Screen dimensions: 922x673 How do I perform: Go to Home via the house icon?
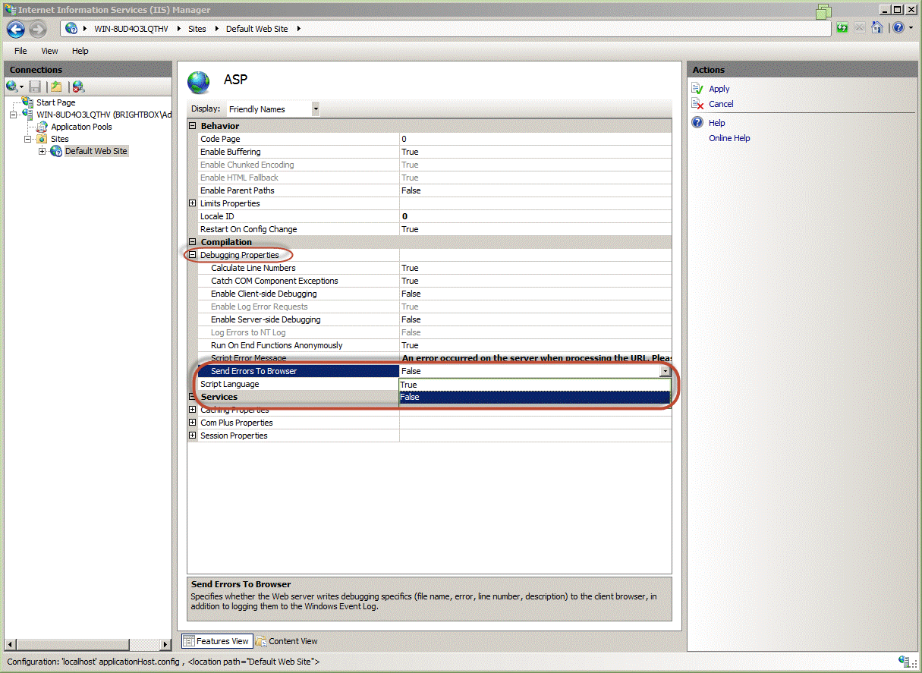pos(876,28)
